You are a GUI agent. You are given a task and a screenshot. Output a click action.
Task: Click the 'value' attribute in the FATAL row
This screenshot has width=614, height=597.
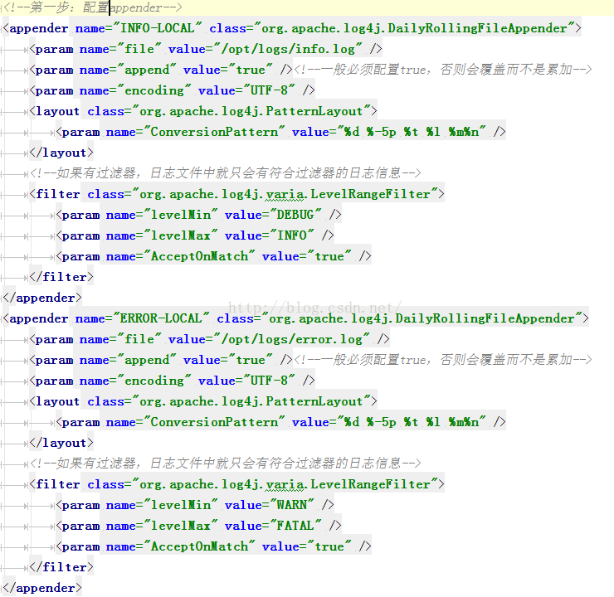point(243,526)
